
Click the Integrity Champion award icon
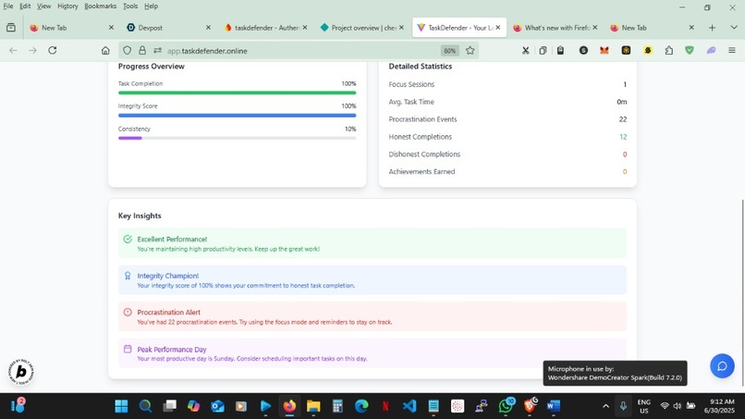tap(128, 276)
